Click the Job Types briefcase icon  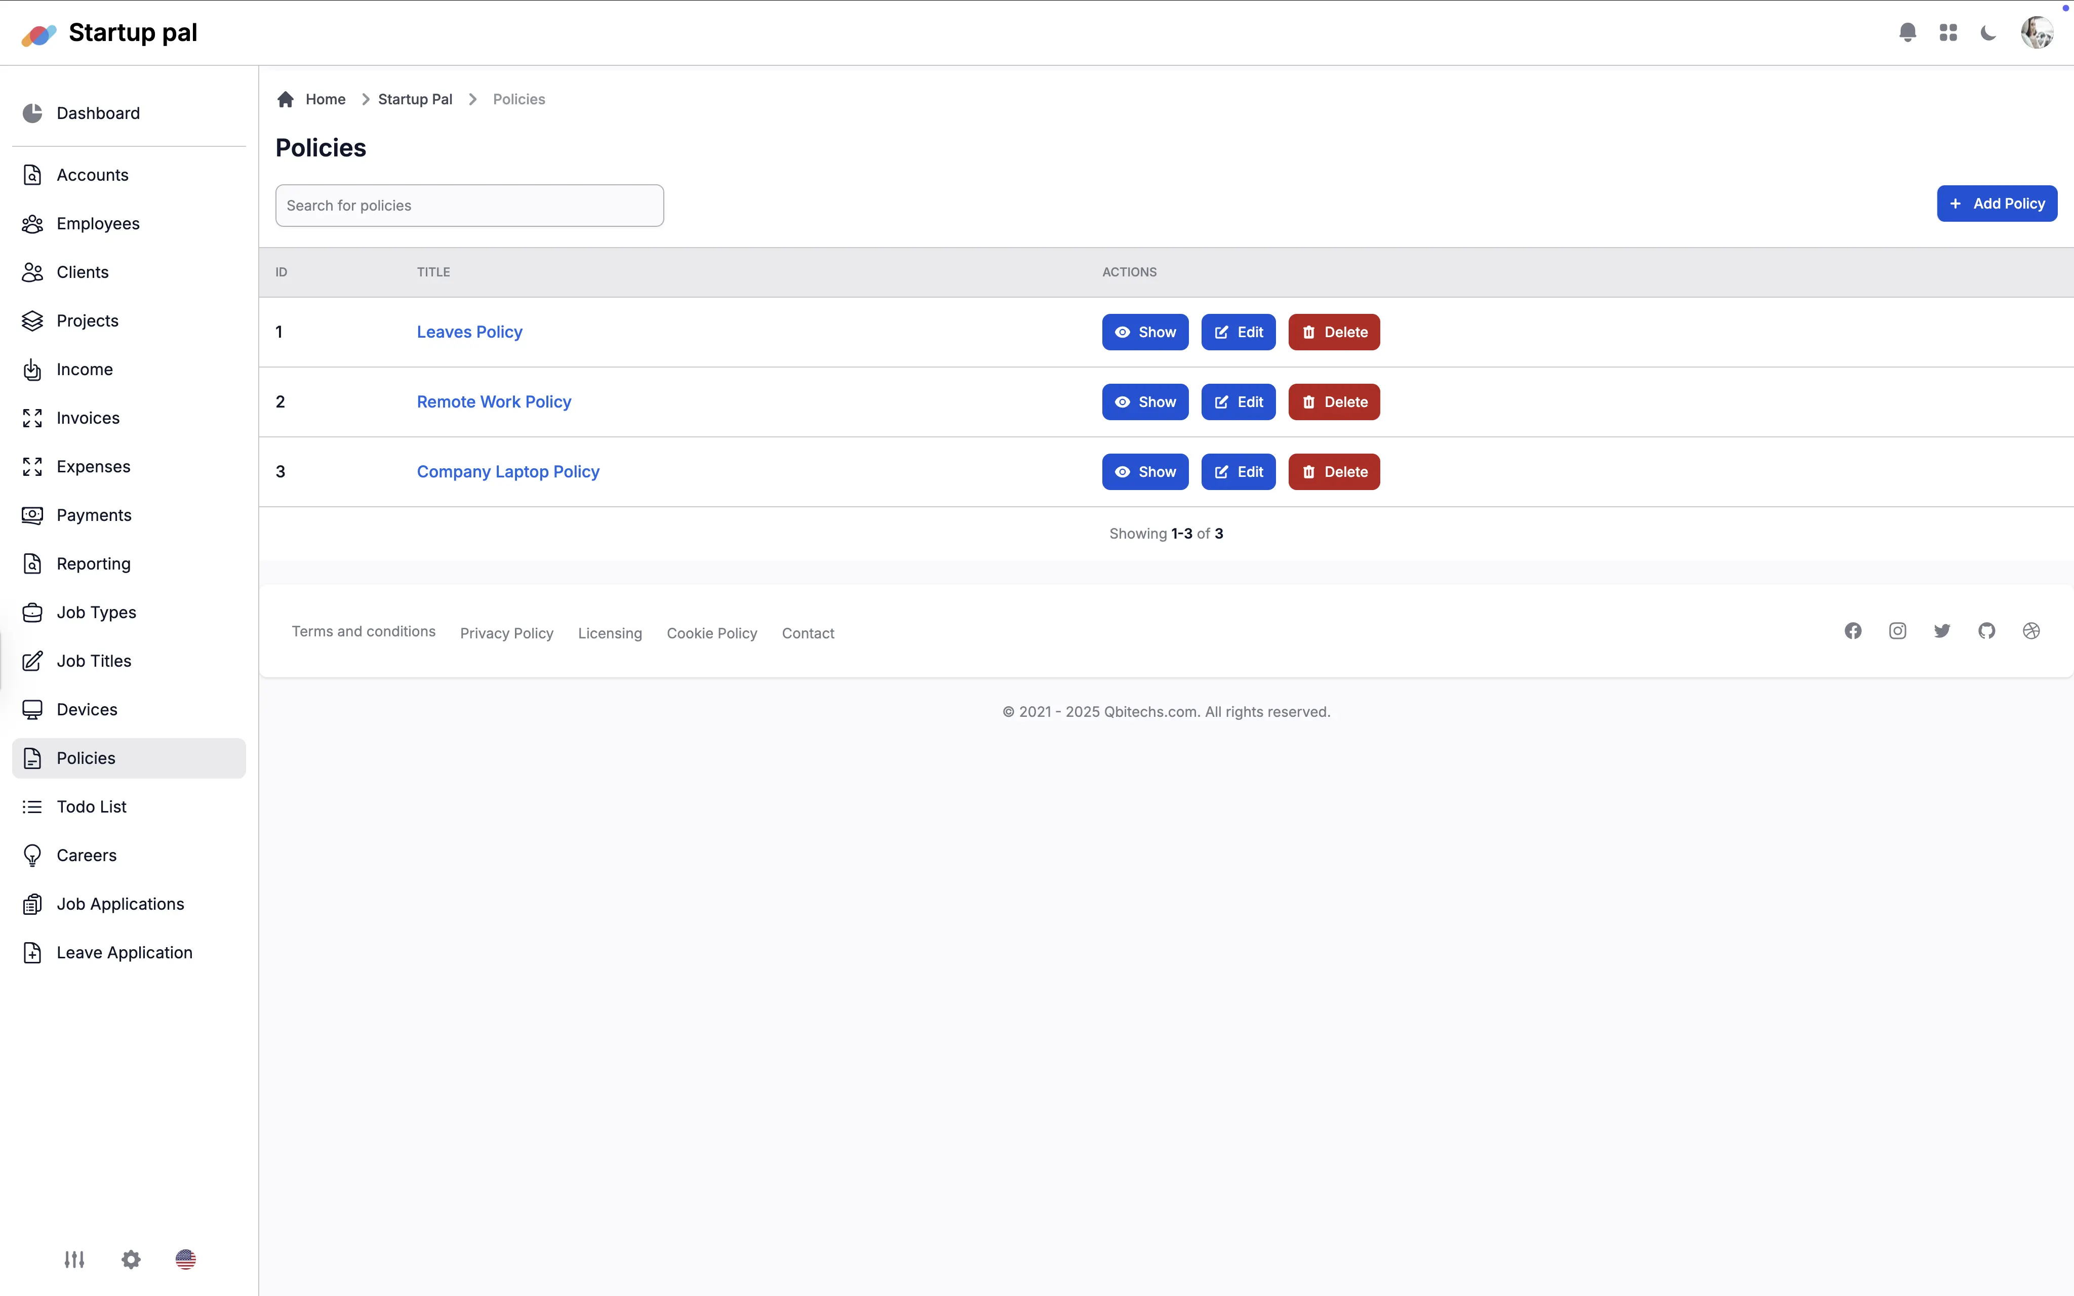coord(32,612)
